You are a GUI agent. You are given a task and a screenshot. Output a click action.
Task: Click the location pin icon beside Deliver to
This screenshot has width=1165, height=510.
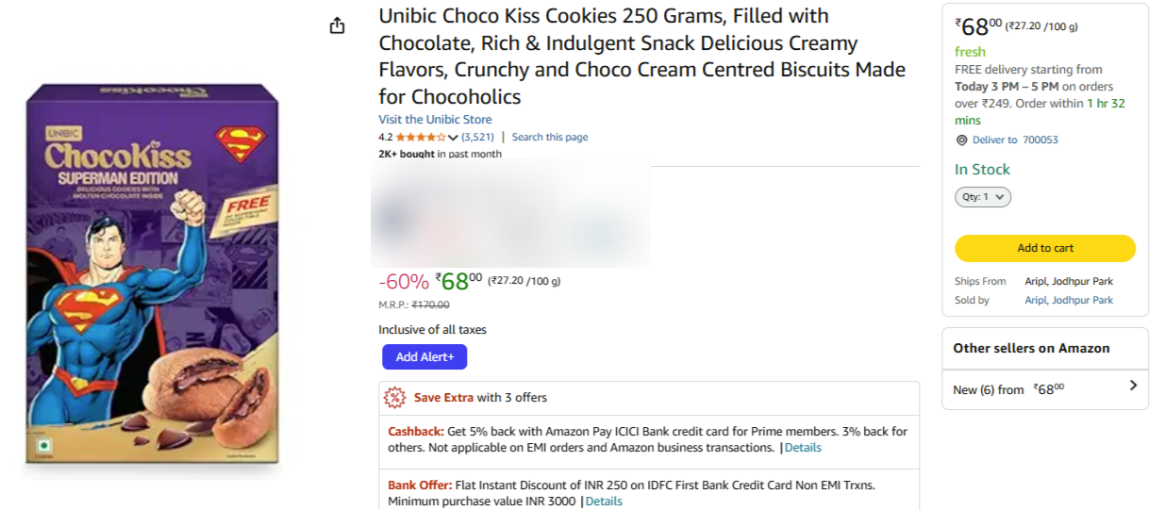(961, 140)
